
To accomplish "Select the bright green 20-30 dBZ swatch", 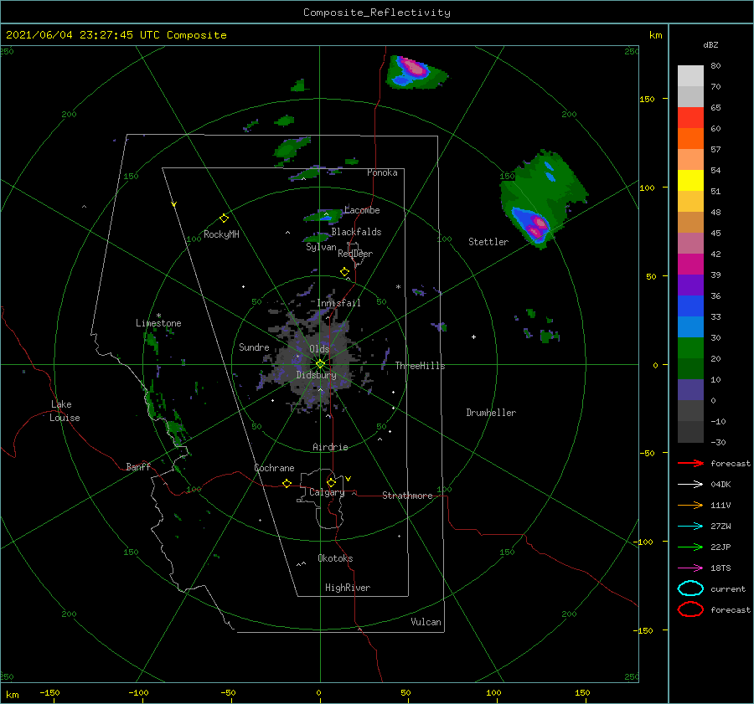I will 690,348.
